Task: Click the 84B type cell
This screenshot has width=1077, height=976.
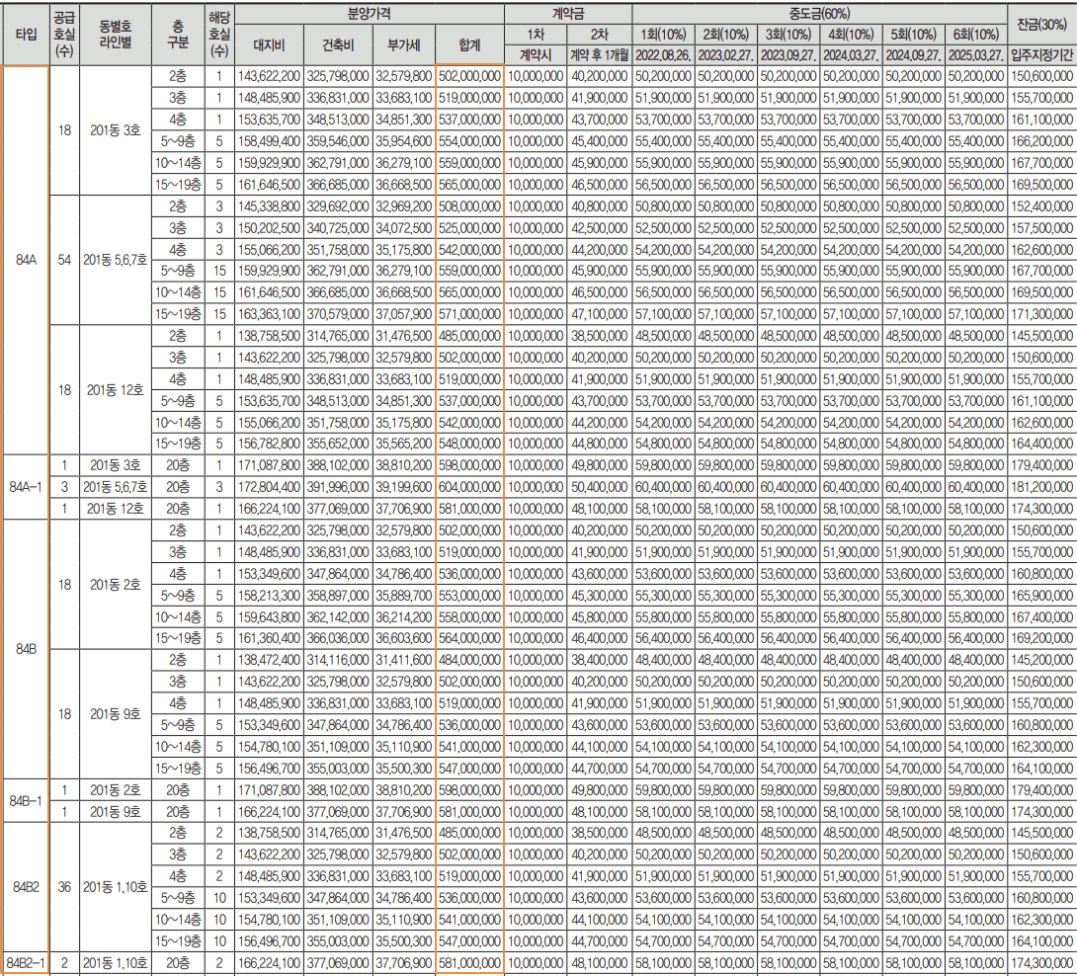Action: pyautogui.click(x=26, y=649)
